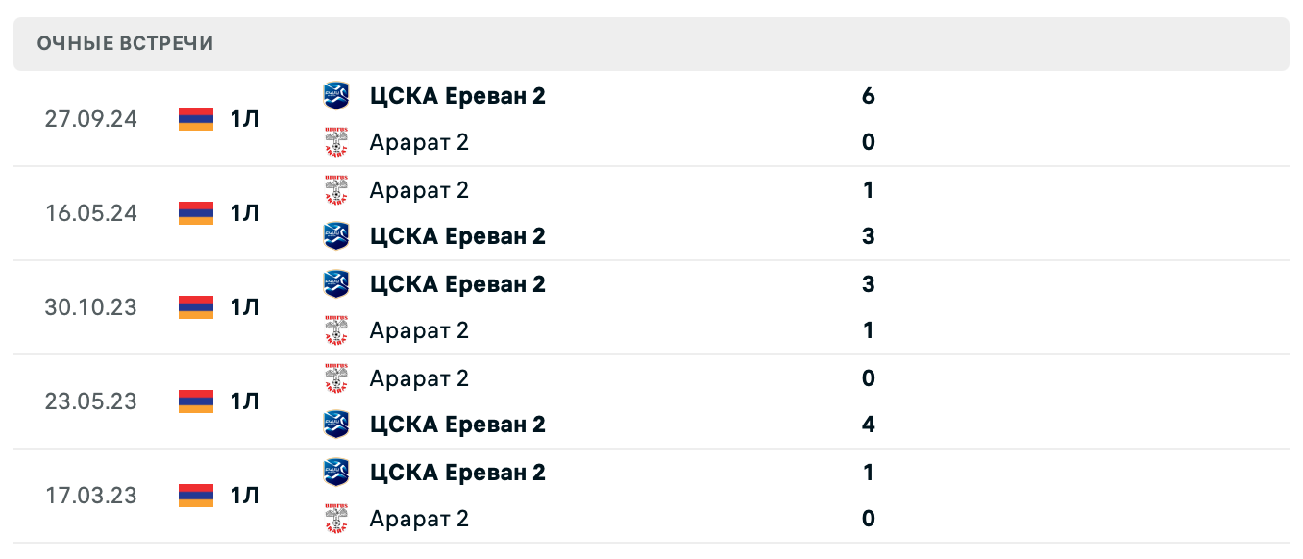Select the flag icon beside date 30.10.23

[x=194, y=307]
